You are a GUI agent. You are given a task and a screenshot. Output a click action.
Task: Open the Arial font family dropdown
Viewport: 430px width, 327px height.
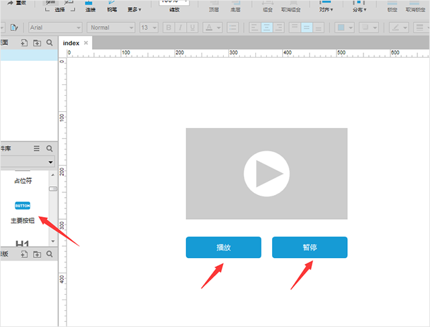[x=55, y=27]
